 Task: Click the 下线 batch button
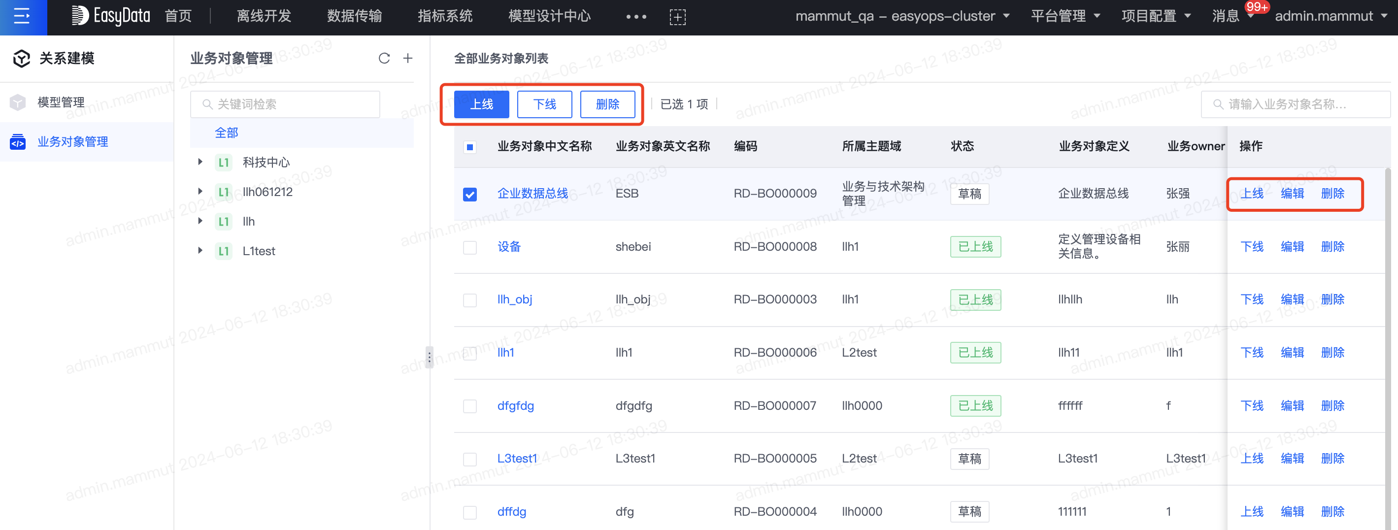click(544, 104)
